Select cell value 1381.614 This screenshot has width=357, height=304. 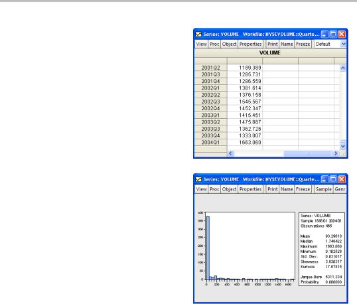pyautogui.click(x=245, y=88)
